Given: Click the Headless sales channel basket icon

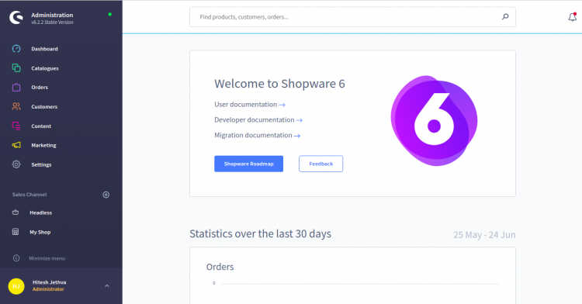Looking at the screenshot, I should point(16,212).
